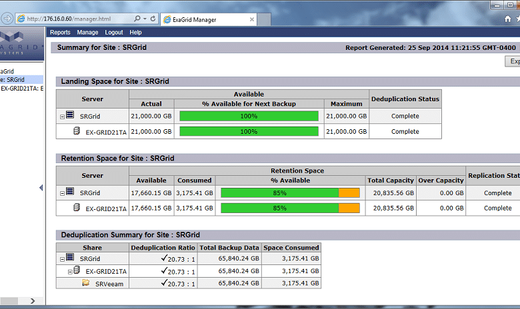Click SRVeeam Total Backup Data 65,840.24 GB
The height and width of the screenshot is (309, 520).
tap(239, 283)
